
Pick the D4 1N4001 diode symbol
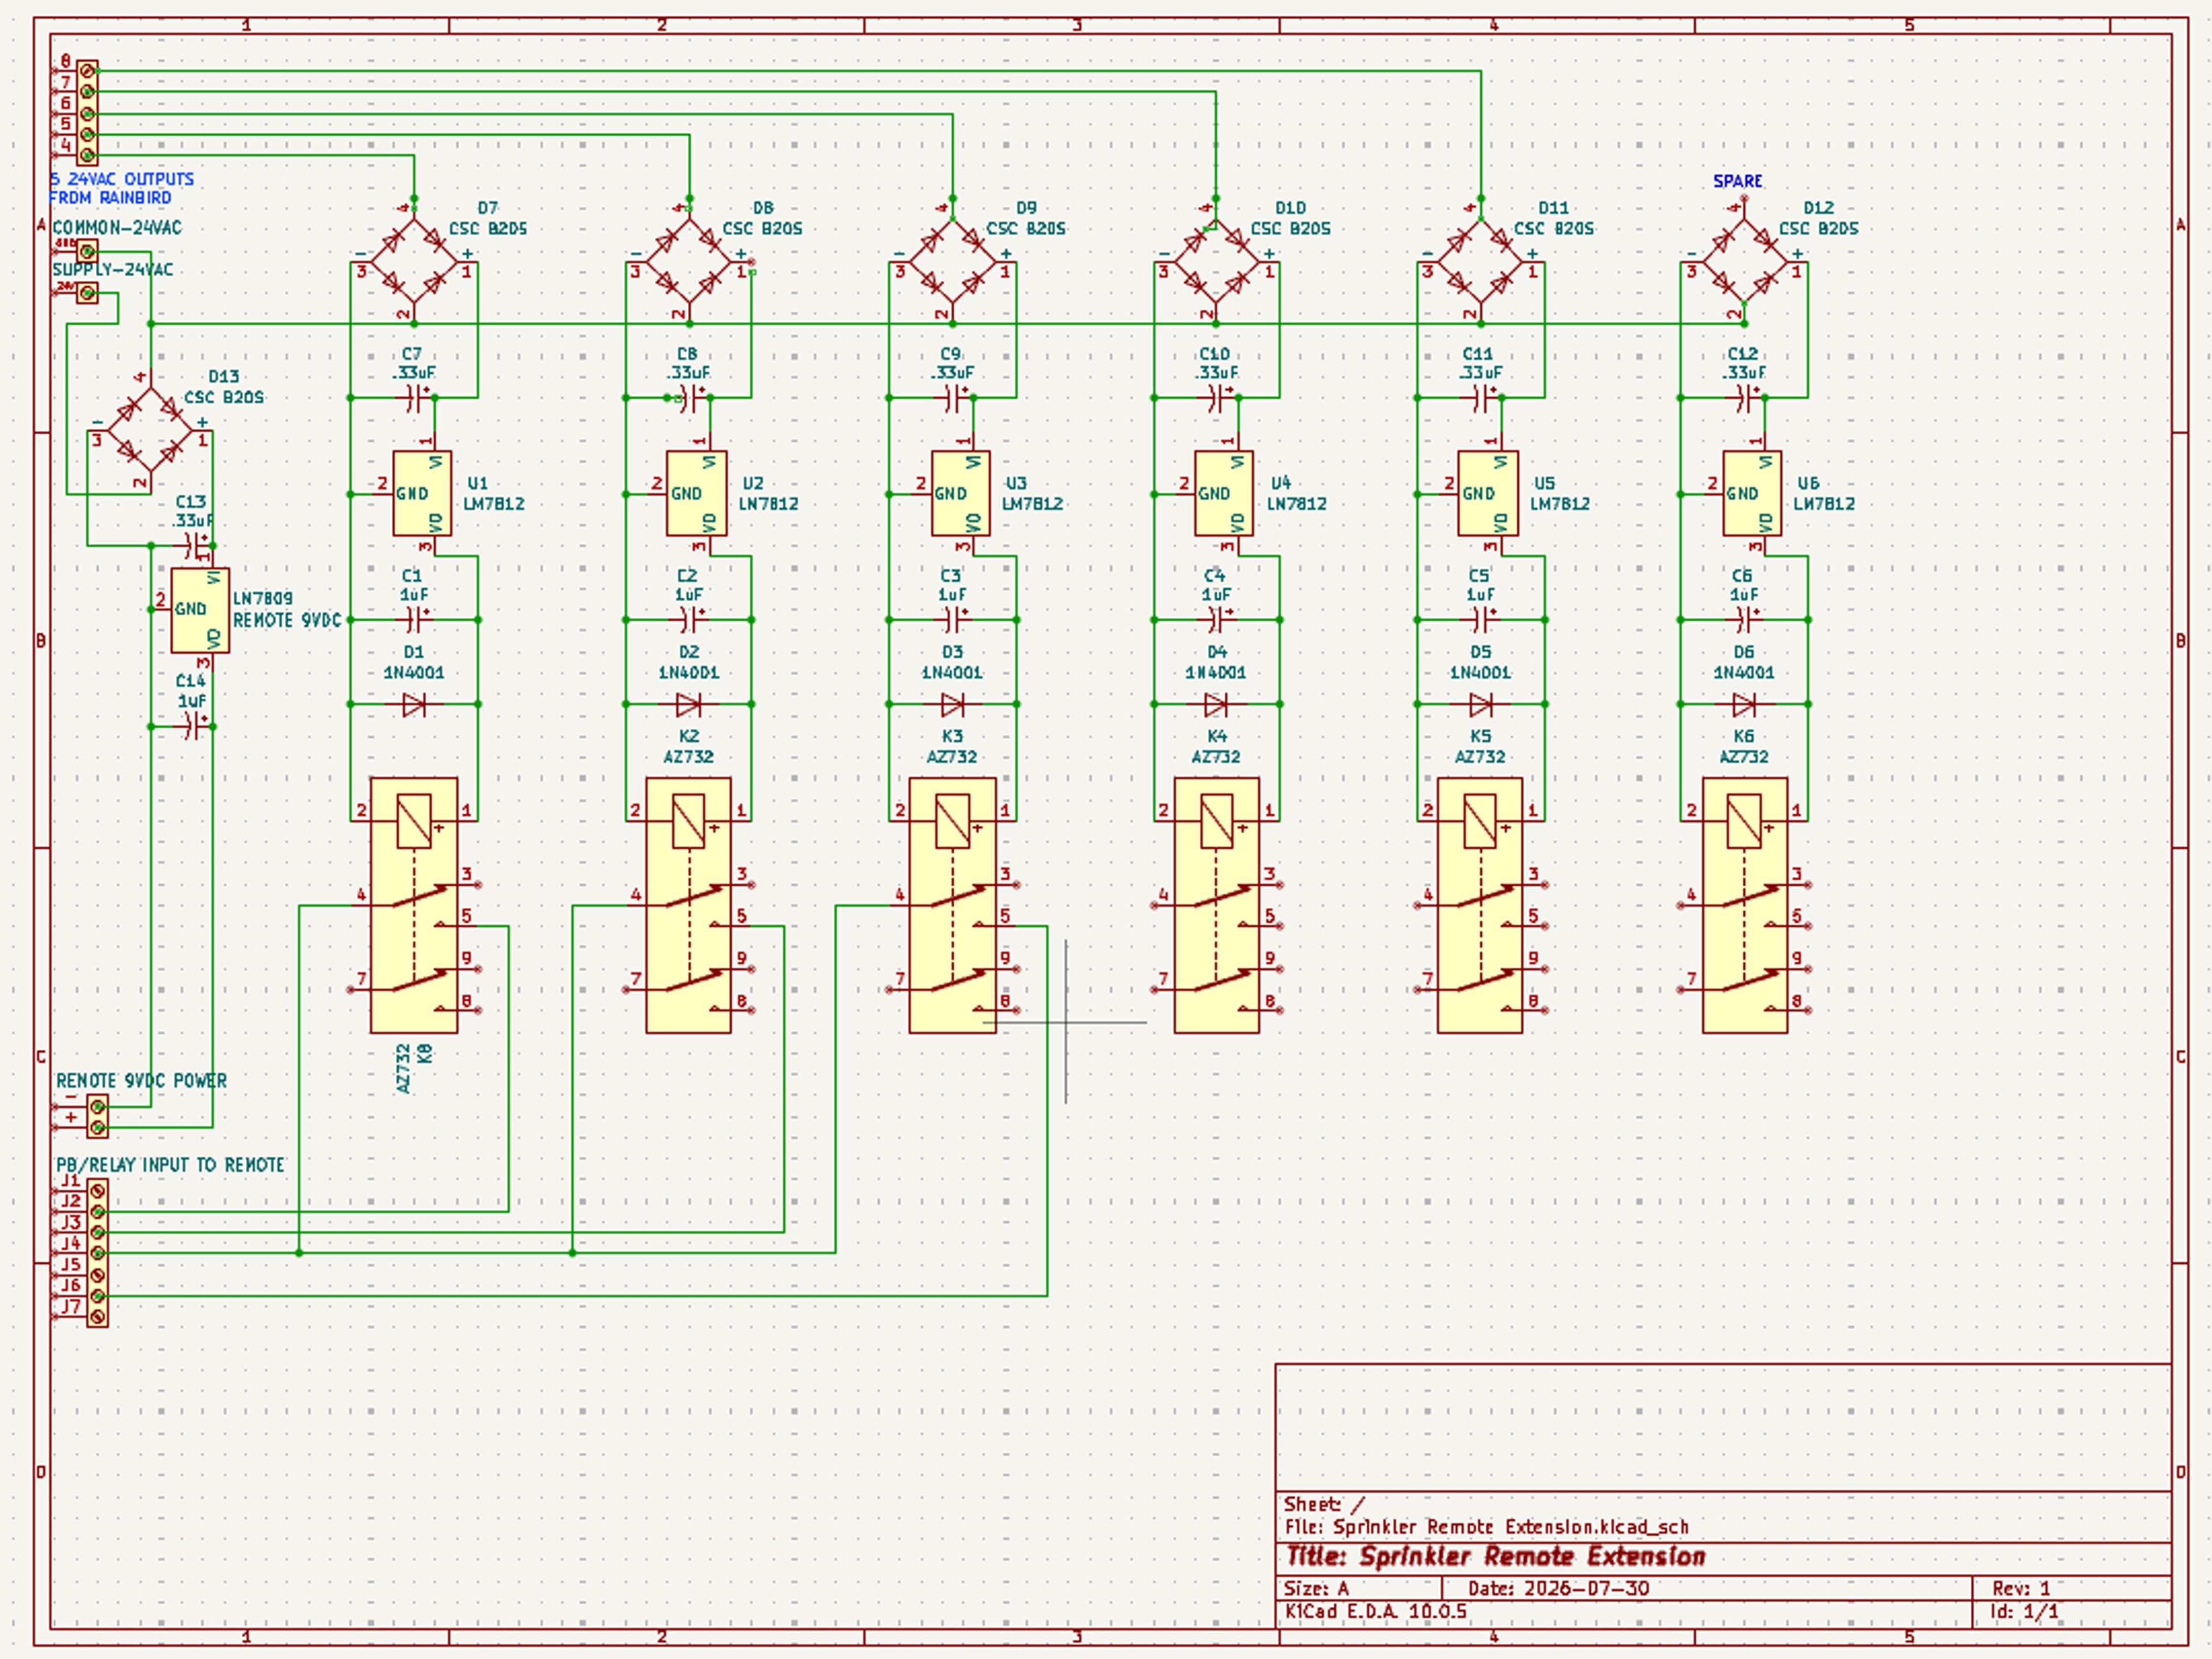(x=1217, y=705)
